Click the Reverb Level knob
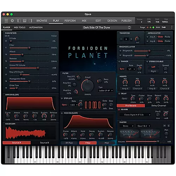176x176 pixels. click(x=166, y=115)
